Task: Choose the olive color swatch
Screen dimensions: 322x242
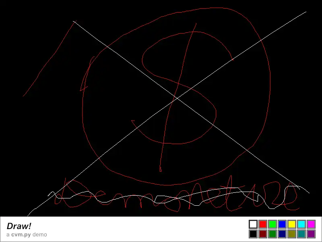Action: click(x=292, y=234)
